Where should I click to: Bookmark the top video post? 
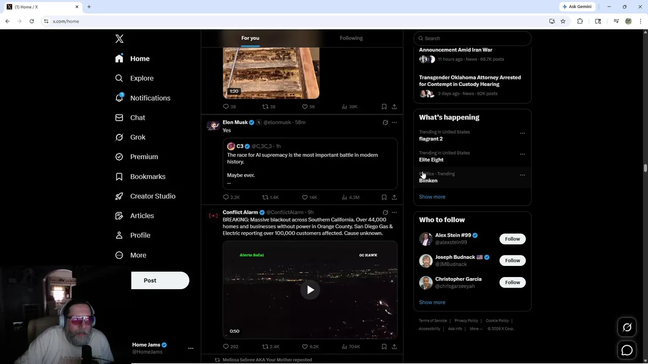[x=384, y=107]
